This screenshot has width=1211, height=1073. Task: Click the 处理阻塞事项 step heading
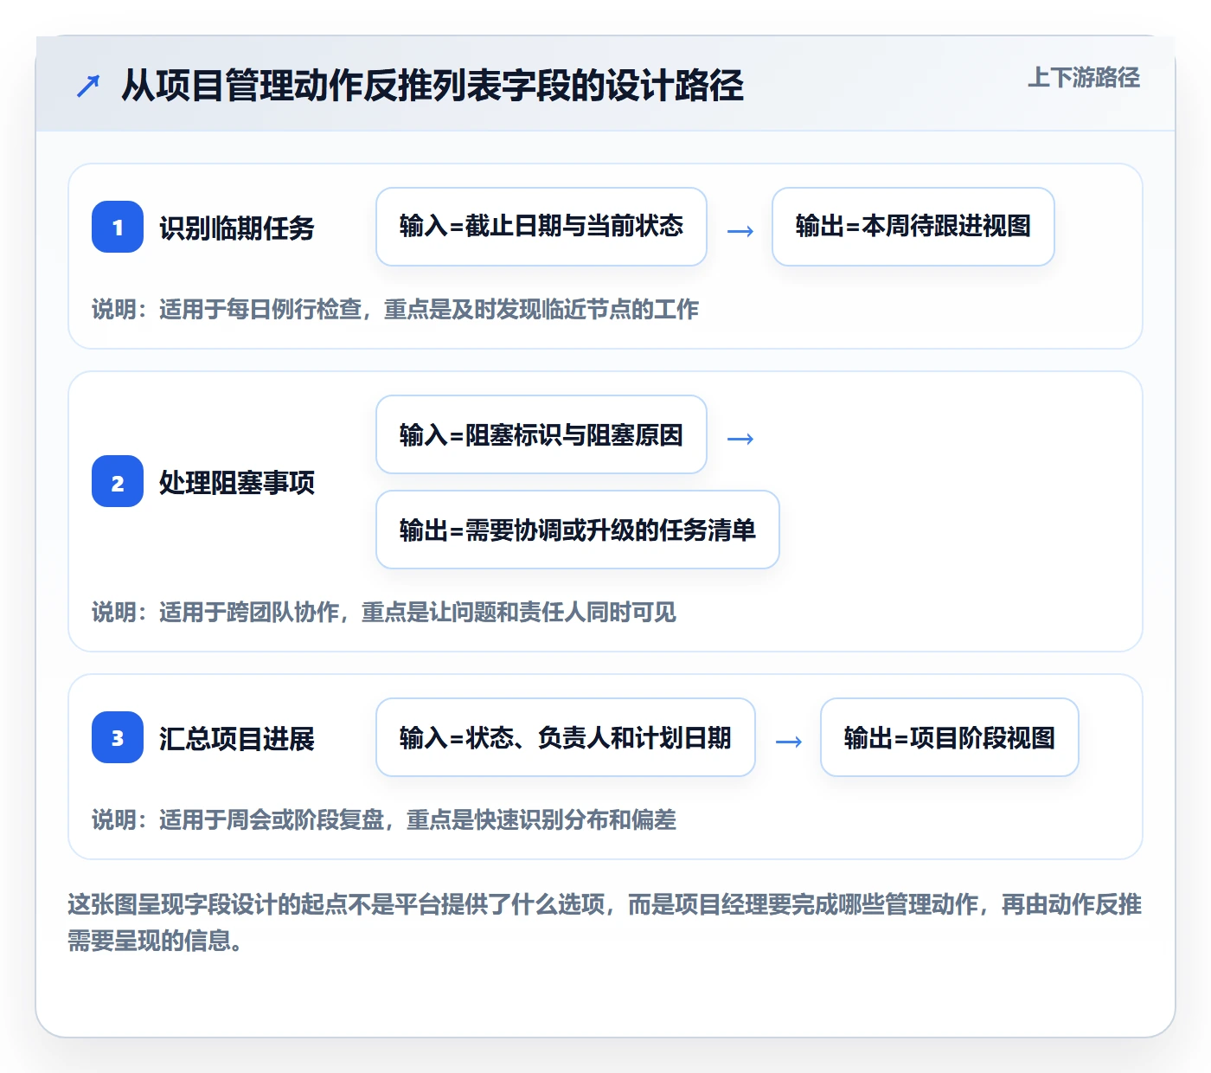[237, 482]
